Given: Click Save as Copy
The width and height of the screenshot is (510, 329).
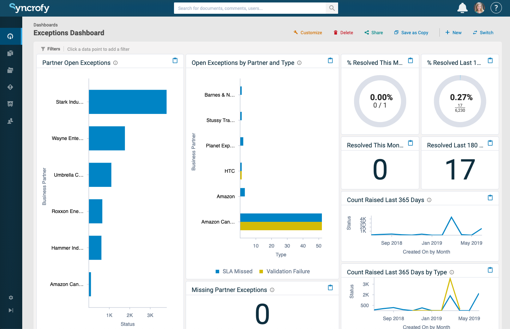Looking at the screenshot, I should click(x=411, y=32).
